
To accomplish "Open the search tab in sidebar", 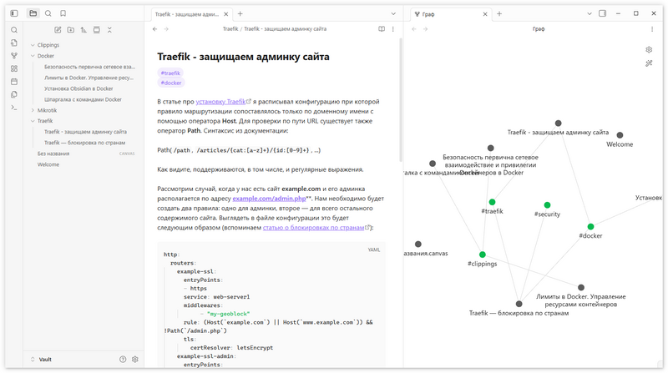I will tap(48, 13).
